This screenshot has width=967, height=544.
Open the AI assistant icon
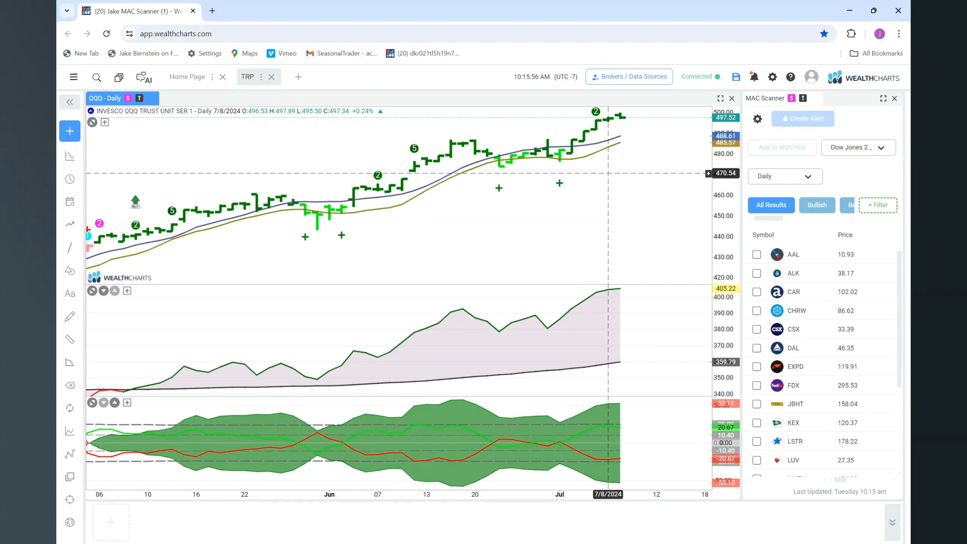144,77
